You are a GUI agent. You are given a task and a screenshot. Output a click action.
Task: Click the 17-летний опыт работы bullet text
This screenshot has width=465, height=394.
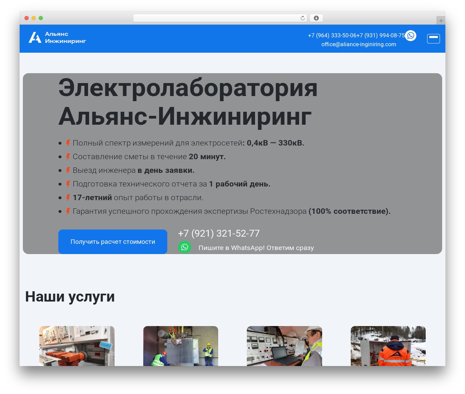[x=138, y=198]
